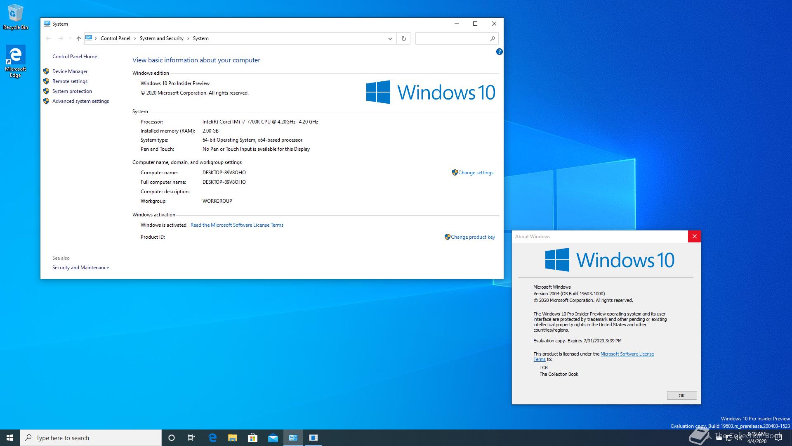Open the Recycle Bin desktop icon
This screenshot has width=792, height=446.
[16, 17]
